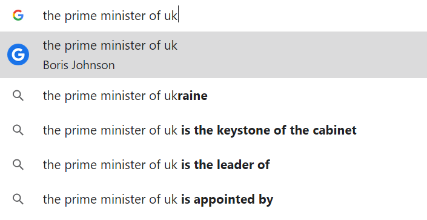Screen dimensions: 427x220
Task: Click the word "uk" in the search box
Action: [x=170, y=16]
